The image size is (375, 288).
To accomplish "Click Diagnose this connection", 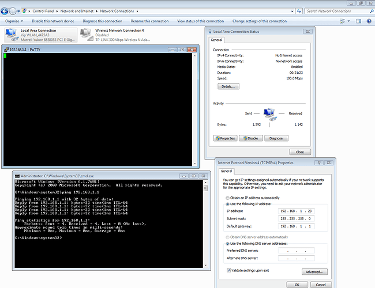I will 103,21.
